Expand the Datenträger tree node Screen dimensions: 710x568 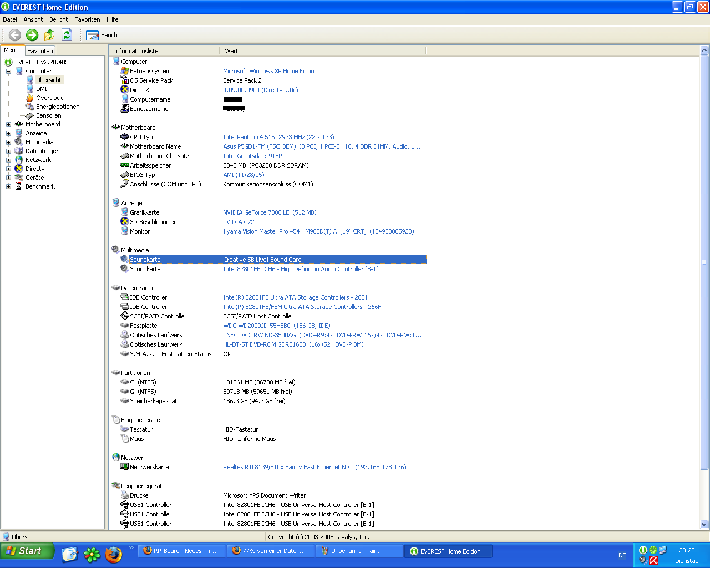(8, 151)
